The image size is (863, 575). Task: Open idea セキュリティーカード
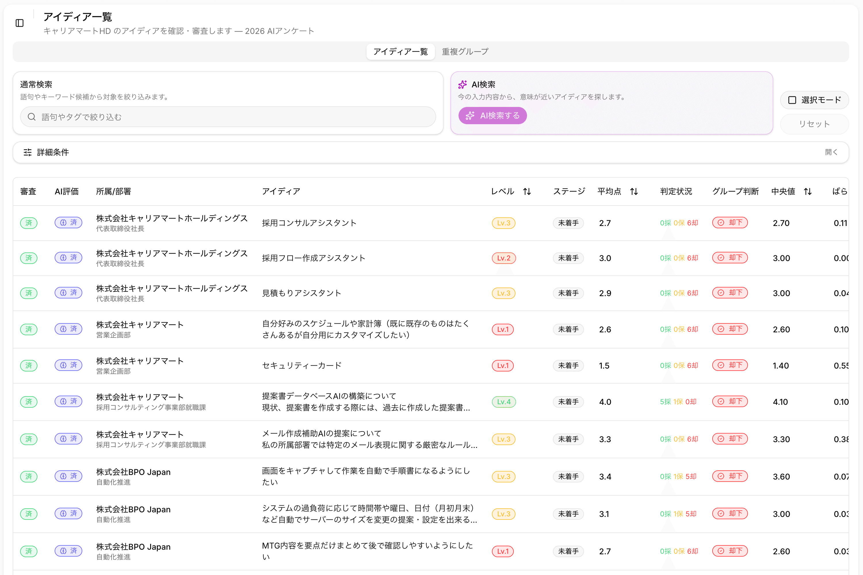coord(301,366)
